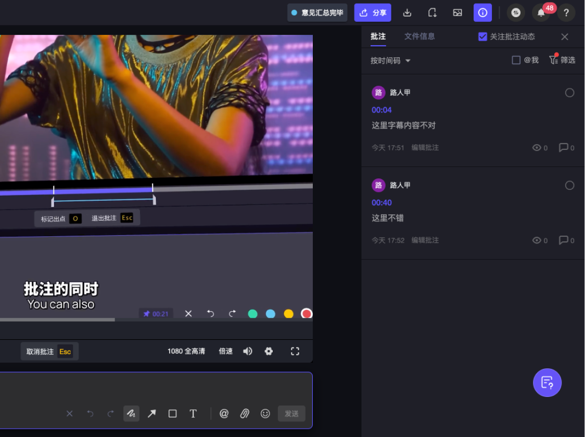Click the paperclip attachment icon
The height and width of the screenshot is (437, 585).
245,414
